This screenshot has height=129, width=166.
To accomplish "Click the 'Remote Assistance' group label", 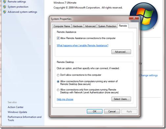I will click(67, 32).
